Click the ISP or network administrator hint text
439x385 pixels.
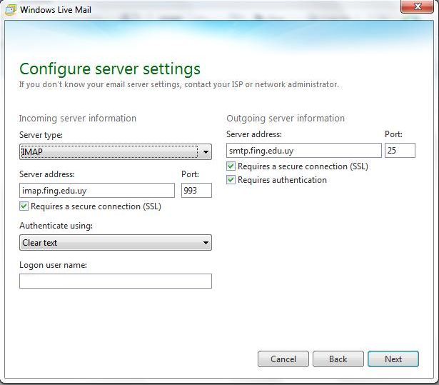click(178, 84)
